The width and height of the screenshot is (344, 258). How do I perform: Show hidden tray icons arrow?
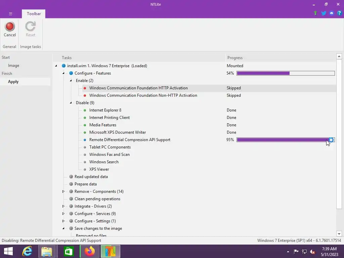point(288,252)
